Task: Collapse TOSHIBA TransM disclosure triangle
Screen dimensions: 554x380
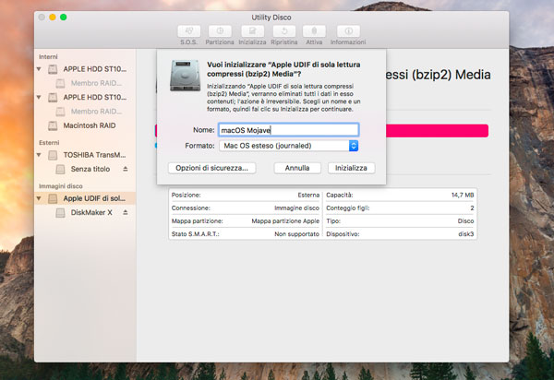Action: pos(39,155)
